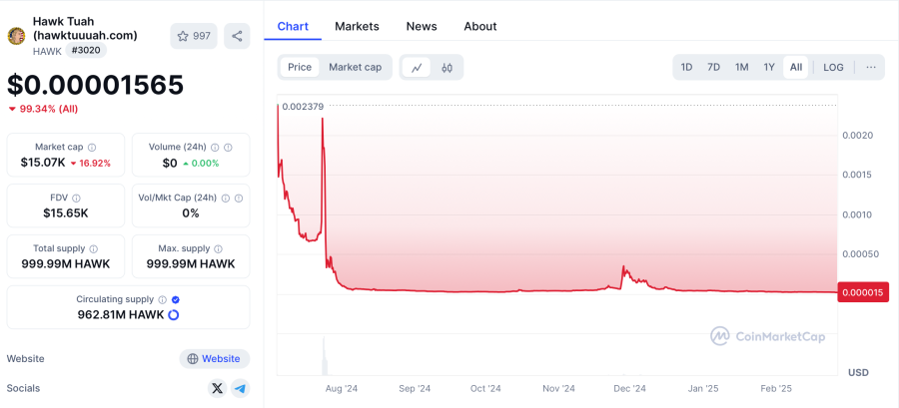The height and width of the screenshot is (408, 899).
Task: Click the star watchlist icon showing 997
Action: click(194, 36)
